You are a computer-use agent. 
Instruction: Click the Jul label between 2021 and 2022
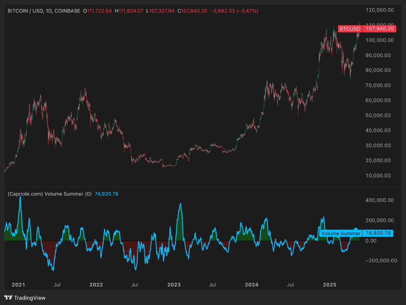point(57,285)
